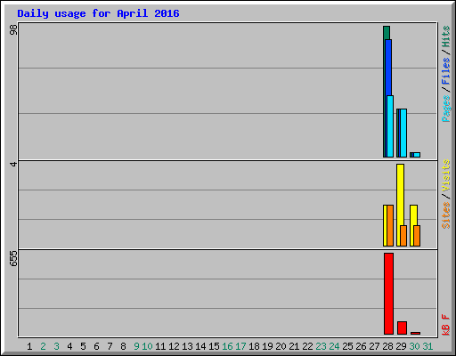Click the cyan Pages bar for day 28
Screen dimensions: 456x356
click(x=390, y=126)
